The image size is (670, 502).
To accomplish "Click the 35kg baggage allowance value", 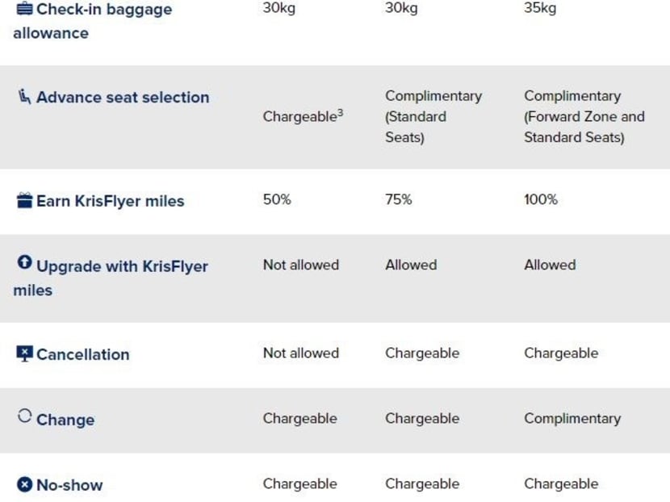I will (540, 9).
